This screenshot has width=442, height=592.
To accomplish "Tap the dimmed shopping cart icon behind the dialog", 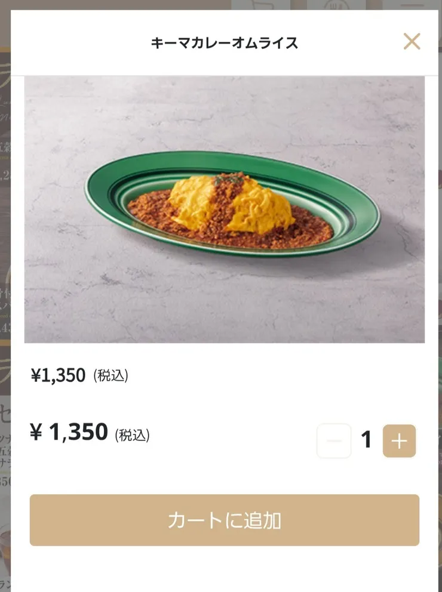I will [260, 5].
